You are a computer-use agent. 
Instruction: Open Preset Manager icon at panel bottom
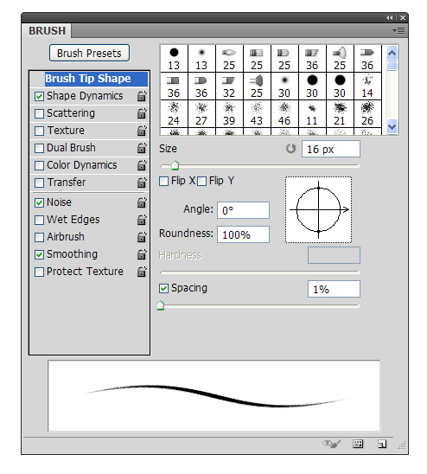(x=358, y=444)
